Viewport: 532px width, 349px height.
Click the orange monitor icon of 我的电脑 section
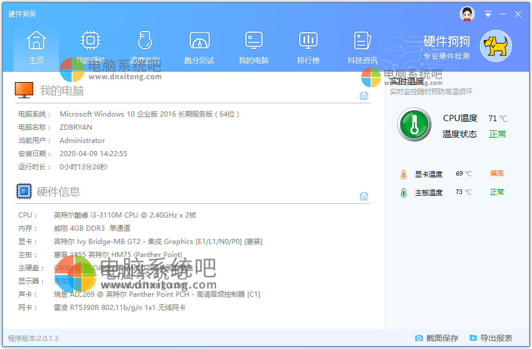[24, 90]
